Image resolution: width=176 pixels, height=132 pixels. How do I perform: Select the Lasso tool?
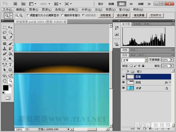4,32
